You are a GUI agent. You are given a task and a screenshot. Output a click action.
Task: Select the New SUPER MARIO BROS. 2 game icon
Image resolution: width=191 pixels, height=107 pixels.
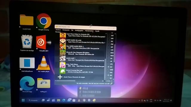pyautogui.click(x=63, y=47)
